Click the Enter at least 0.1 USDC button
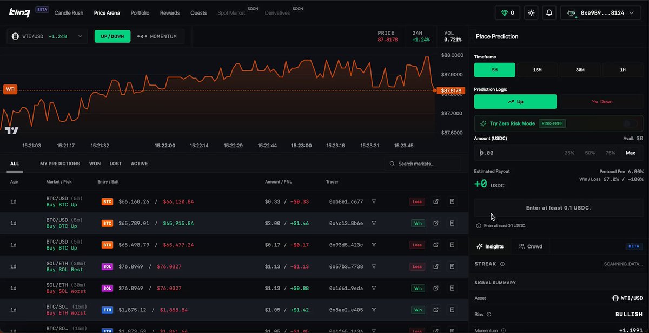Image resolution: width=649 pixels, height=333 pixels. point(559,208)
